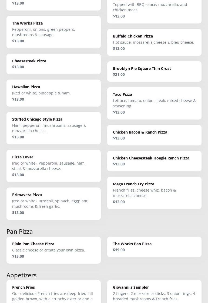Click the $21.00 price on Brooklyn Pie

119,74
